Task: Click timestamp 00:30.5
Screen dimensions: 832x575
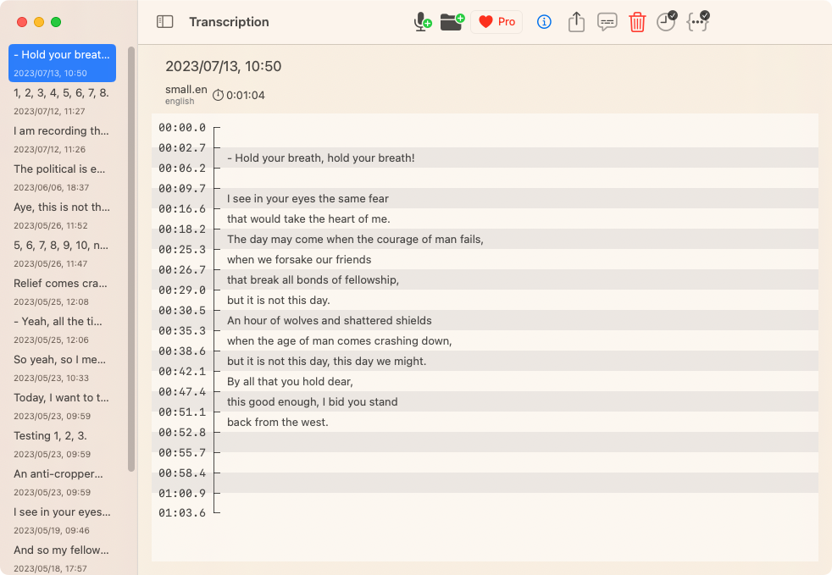Action: pyautogui.click(x=182, y=310)
